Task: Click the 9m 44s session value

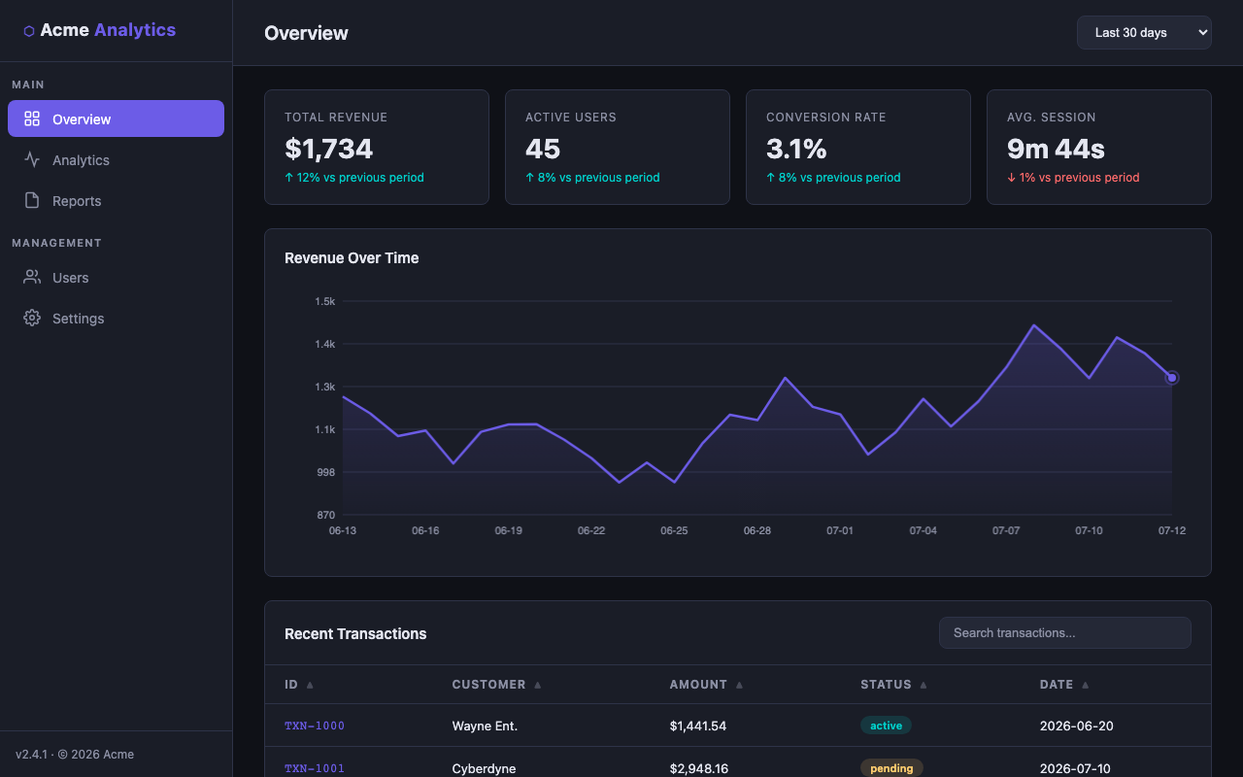Action: [1056, 149]
